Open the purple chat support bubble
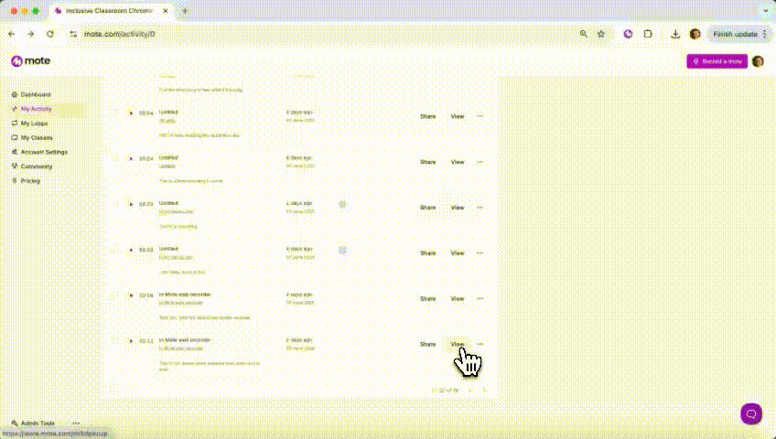Image resolution: width=776 pixels, height=439 pixels. (751, 413)
